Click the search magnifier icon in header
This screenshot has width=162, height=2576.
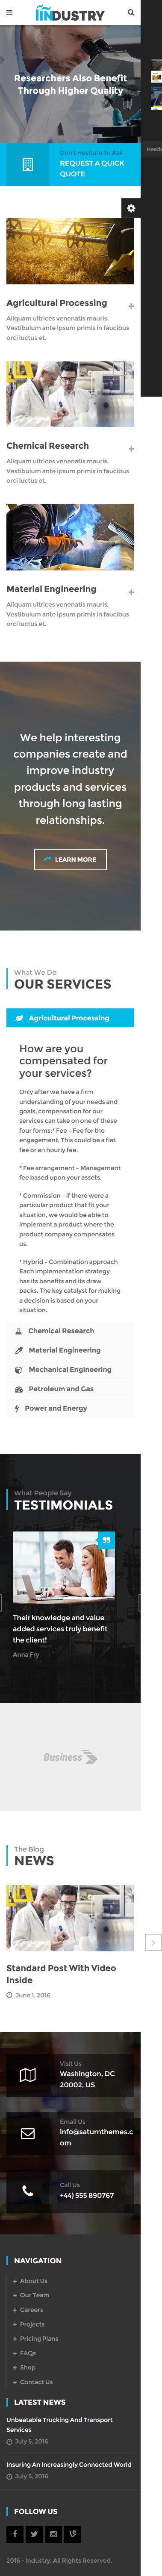pyautogui.click(x=130, y=13)
